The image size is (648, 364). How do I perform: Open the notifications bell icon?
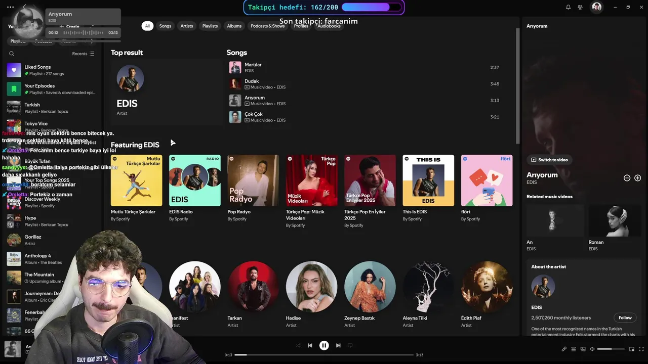(x=568, y=7)
